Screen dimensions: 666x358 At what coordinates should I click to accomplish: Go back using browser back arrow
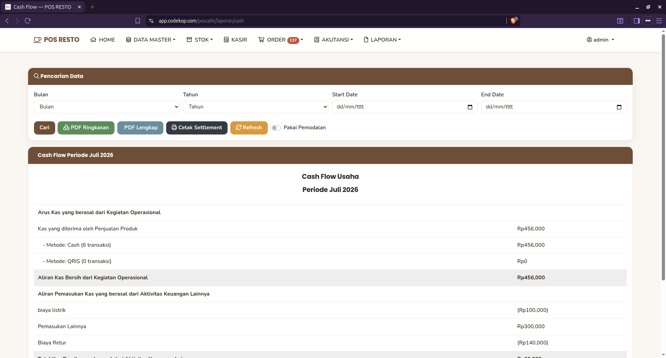click(7, 21)
